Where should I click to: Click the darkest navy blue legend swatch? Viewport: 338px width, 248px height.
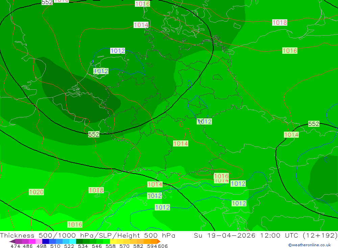pyautogui.click(x=46, y=241)
